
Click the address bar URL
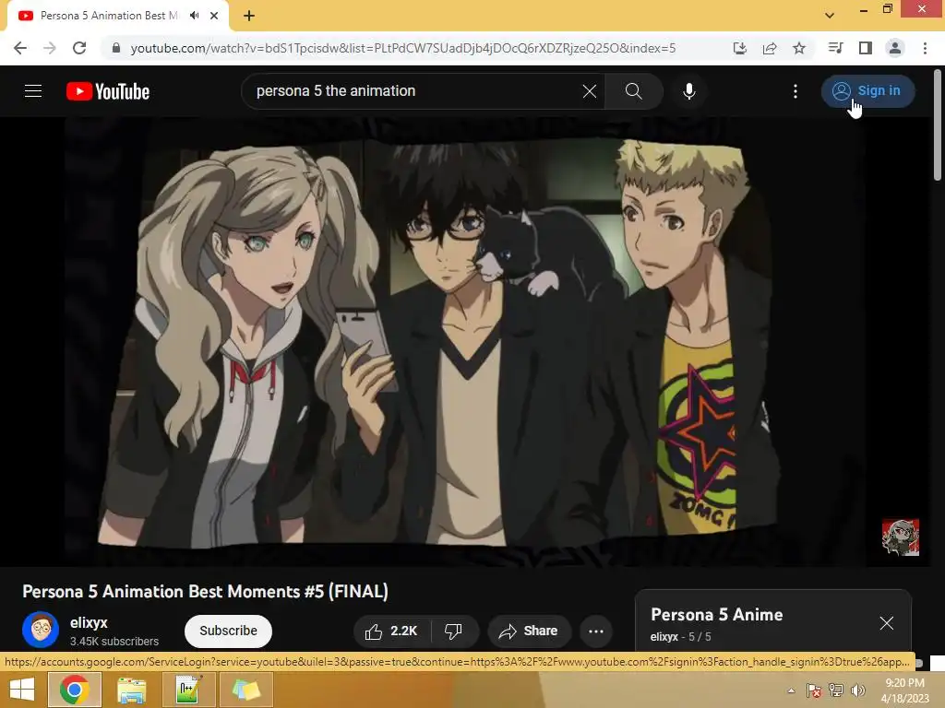[403, 48]
